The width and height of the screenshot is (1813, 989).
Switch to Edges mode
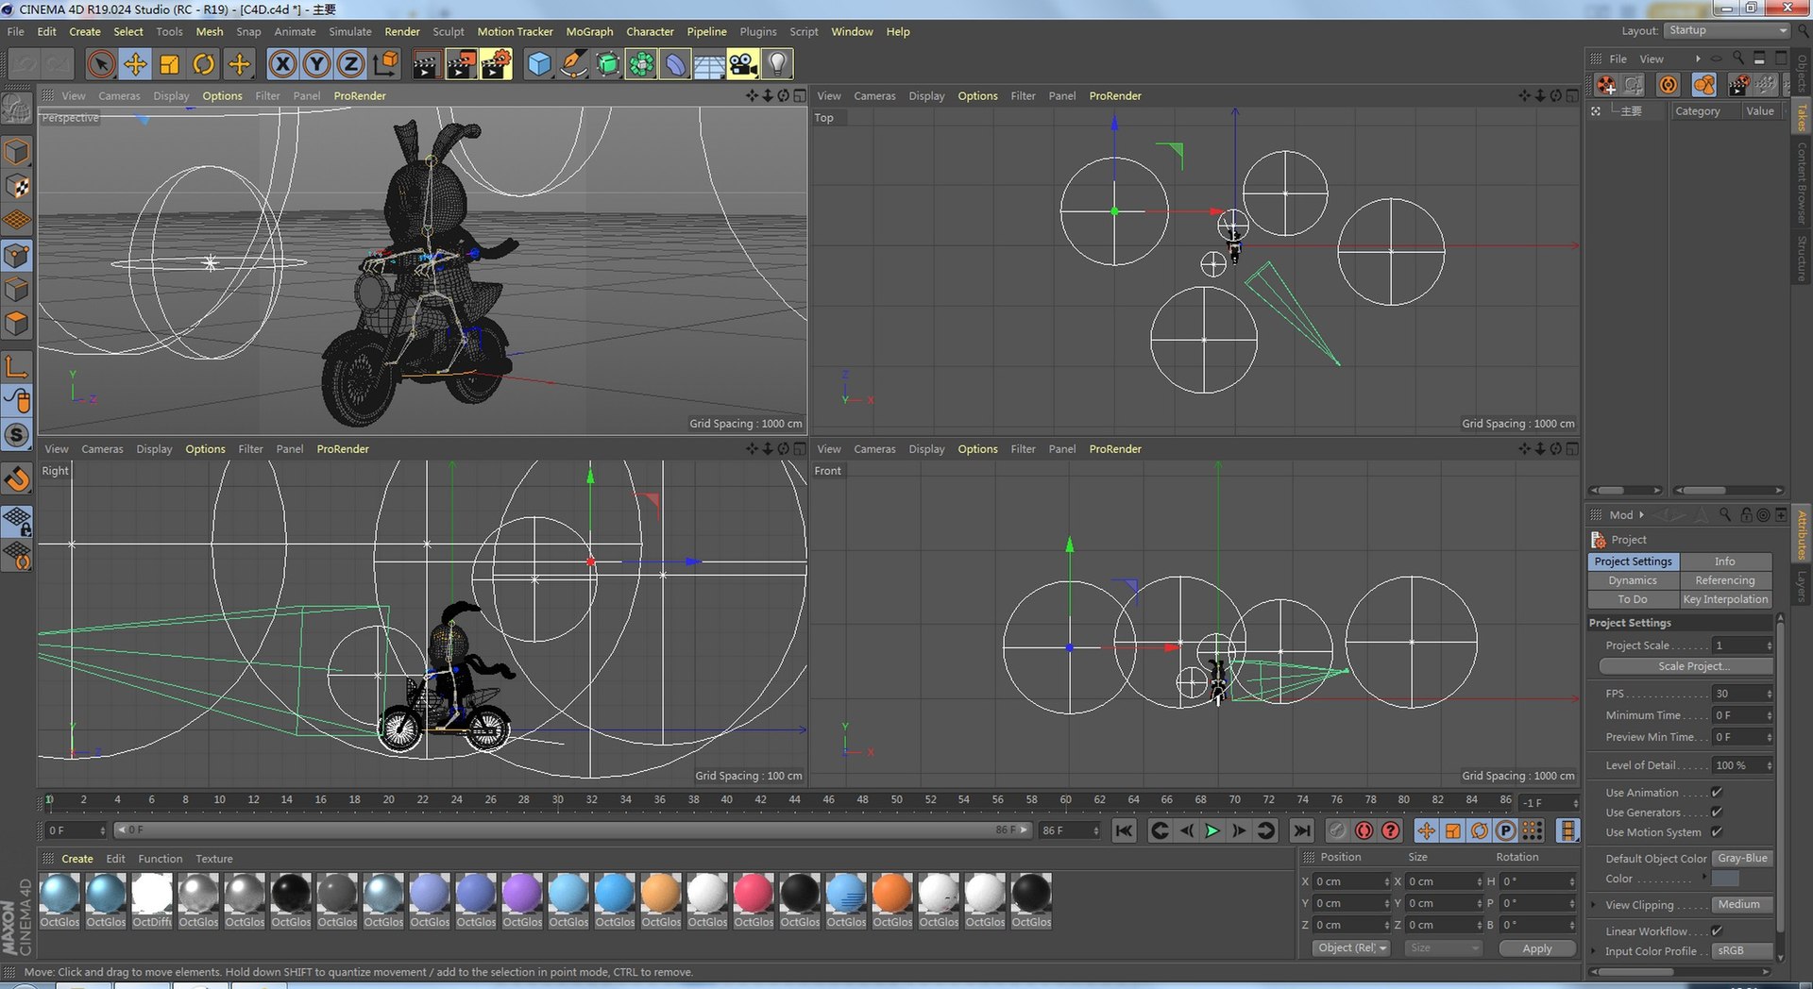(x=17, y=290)
